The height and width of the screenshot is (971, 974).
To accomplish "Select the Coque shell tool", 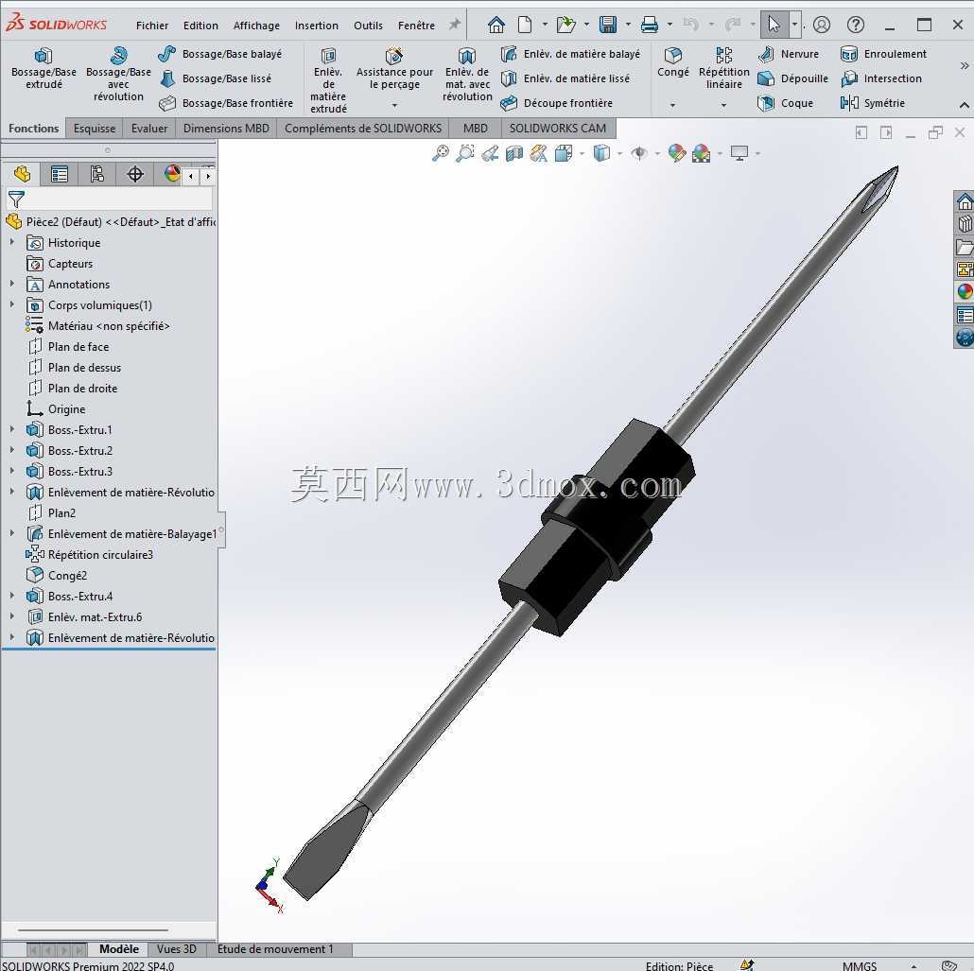I will point(785,103).
